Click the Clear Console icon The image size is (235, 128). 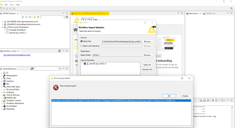click(x=201, y=100)
